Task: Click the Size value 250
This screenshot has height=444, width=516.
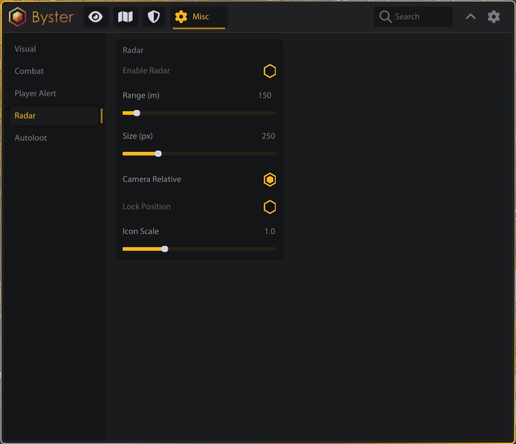Action: [x=268, y=136]
